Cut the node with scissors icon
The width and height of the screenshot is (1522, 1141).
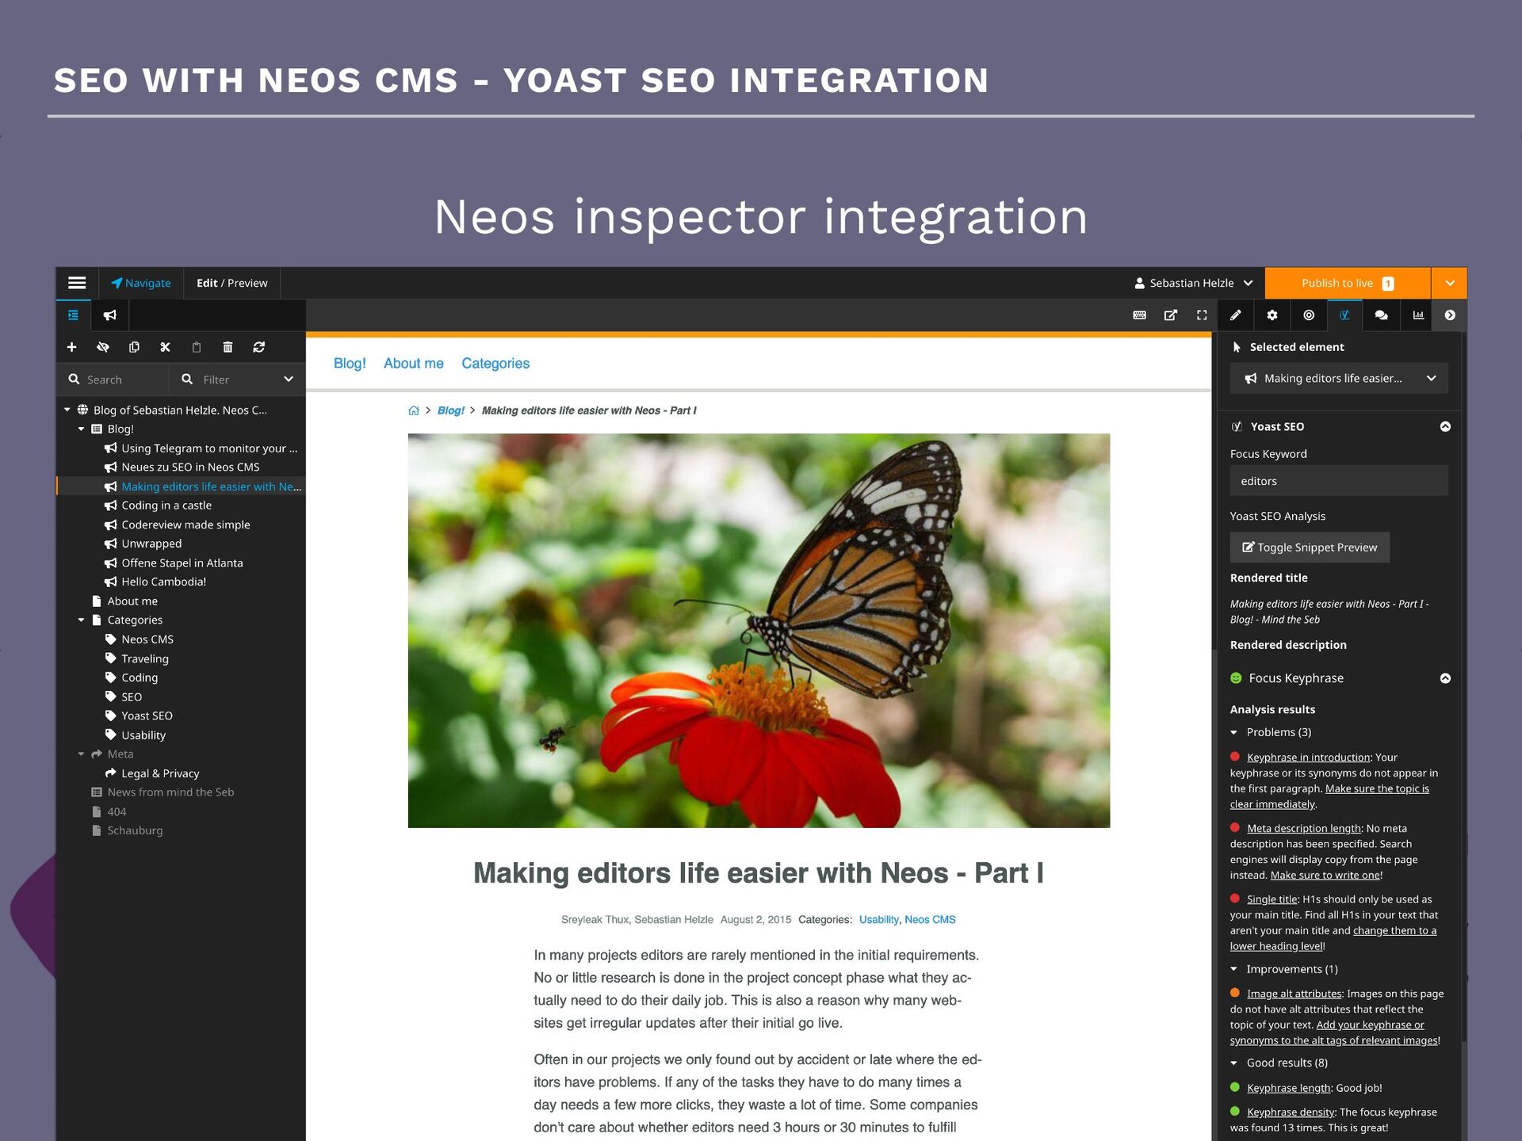165,347
